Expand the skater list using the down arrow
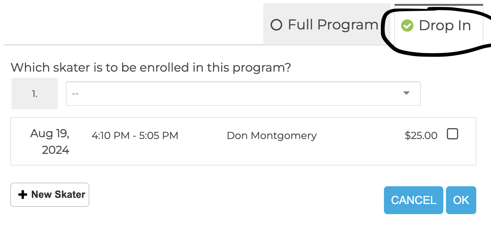Image resolution: width=491 pixels, height=230 pixels. (406, 93)
